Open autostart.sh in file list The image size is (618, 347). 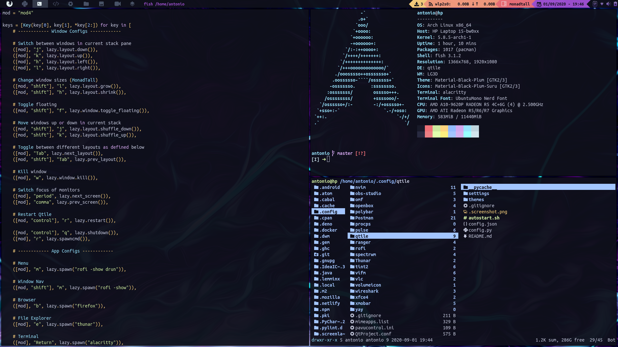click(x=483, y=218)
